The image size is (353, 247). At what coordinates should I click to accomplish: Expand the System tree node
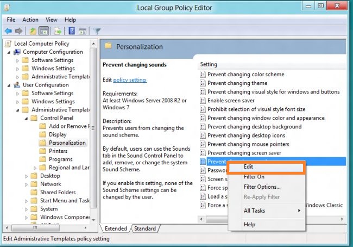tap(26, 209)
